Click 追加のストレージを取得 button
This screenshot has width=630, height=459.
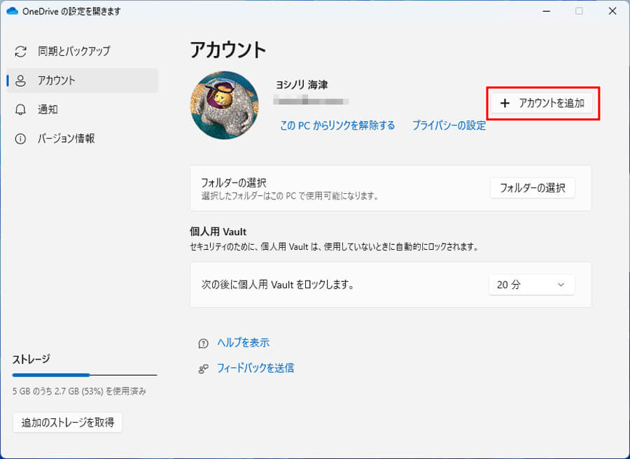(67, 423)
